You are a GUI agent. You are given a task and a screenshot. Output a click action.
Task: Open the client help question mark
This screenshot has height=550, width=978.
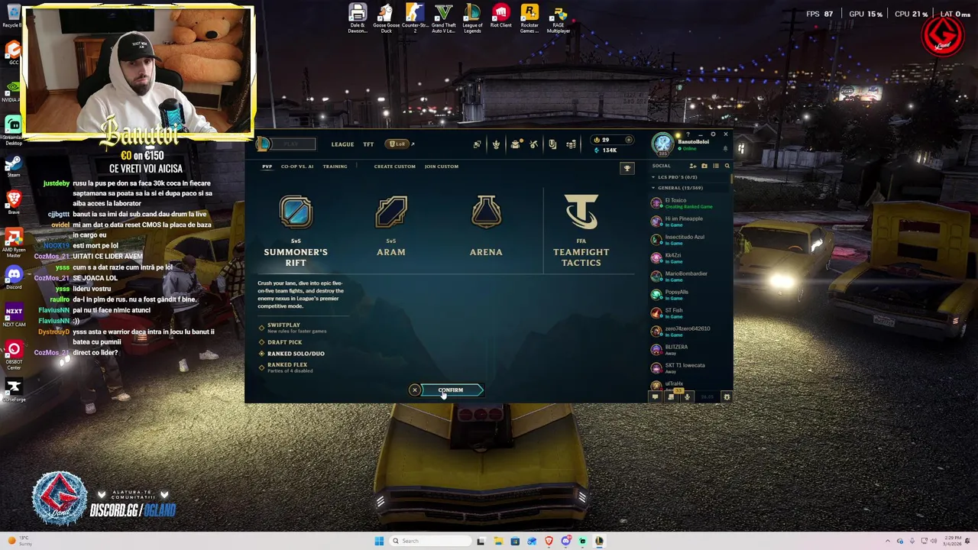point(688,134)
